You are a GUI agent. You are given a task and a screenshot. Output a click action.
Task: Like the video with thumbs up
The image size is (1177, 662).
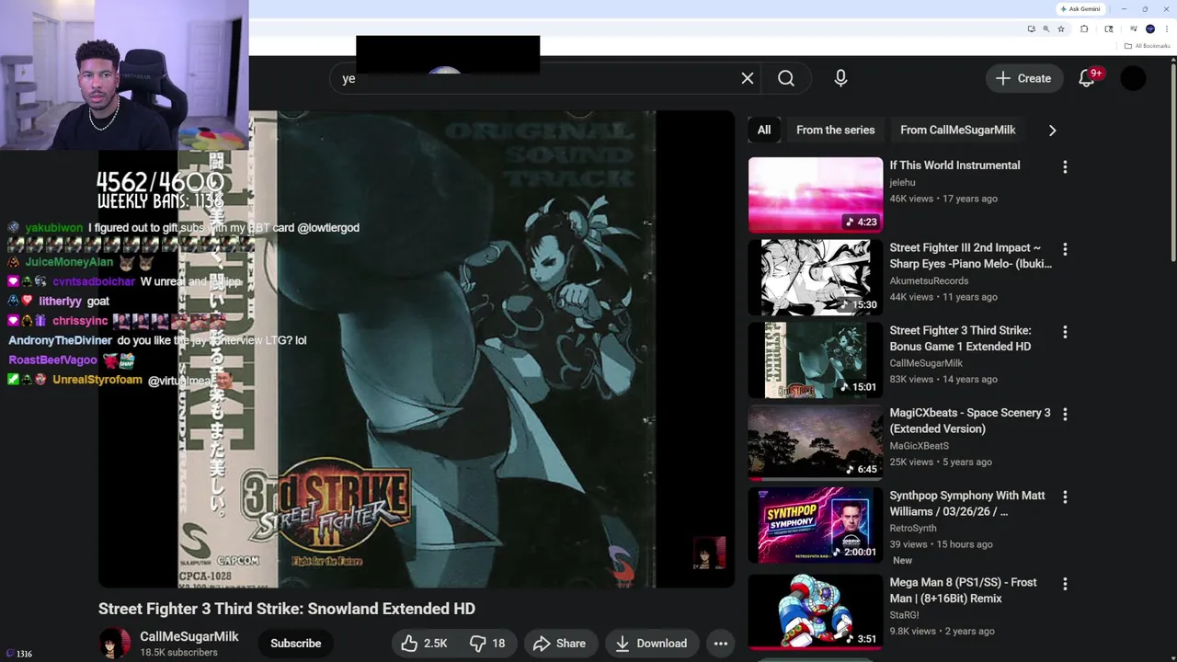tap(425, 644)
